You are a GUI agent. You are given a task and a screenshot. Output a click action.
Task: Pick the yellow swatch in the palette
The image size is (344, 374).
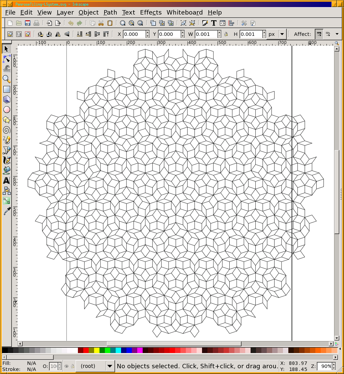(x=97, y=350)
